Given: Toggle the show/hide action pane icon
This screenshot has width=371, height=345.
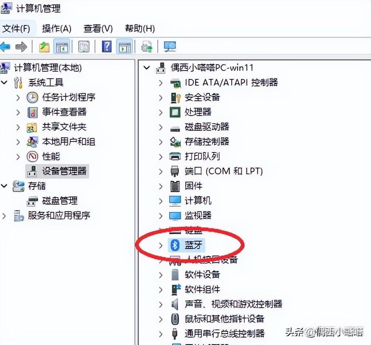Looking at the screenshot, I should coord(125,47).
